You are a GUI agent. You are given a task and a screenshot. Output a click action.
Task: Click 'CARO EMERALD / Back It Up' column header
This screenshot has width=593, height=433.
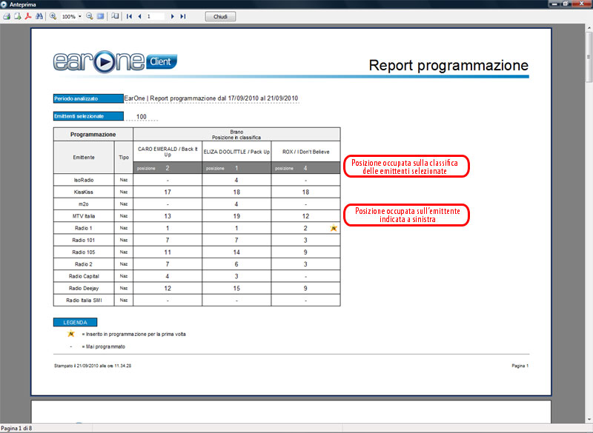click(x=168, y=152)
